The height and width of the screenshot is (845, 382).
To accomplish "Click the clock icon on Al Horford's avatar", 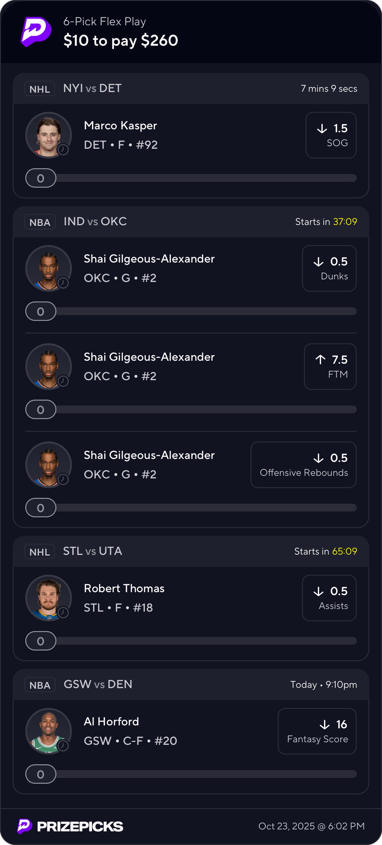I will (x=63, y=745).
